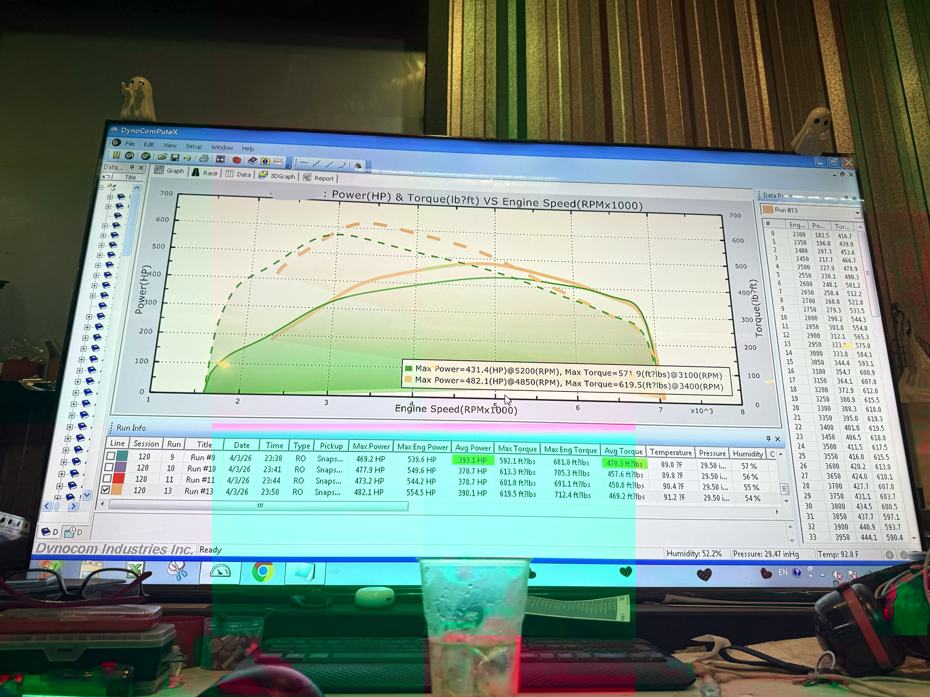Screen dimensions: 930x697
Task: Check the Run #11 line checkbox
Action: (108, 478)
